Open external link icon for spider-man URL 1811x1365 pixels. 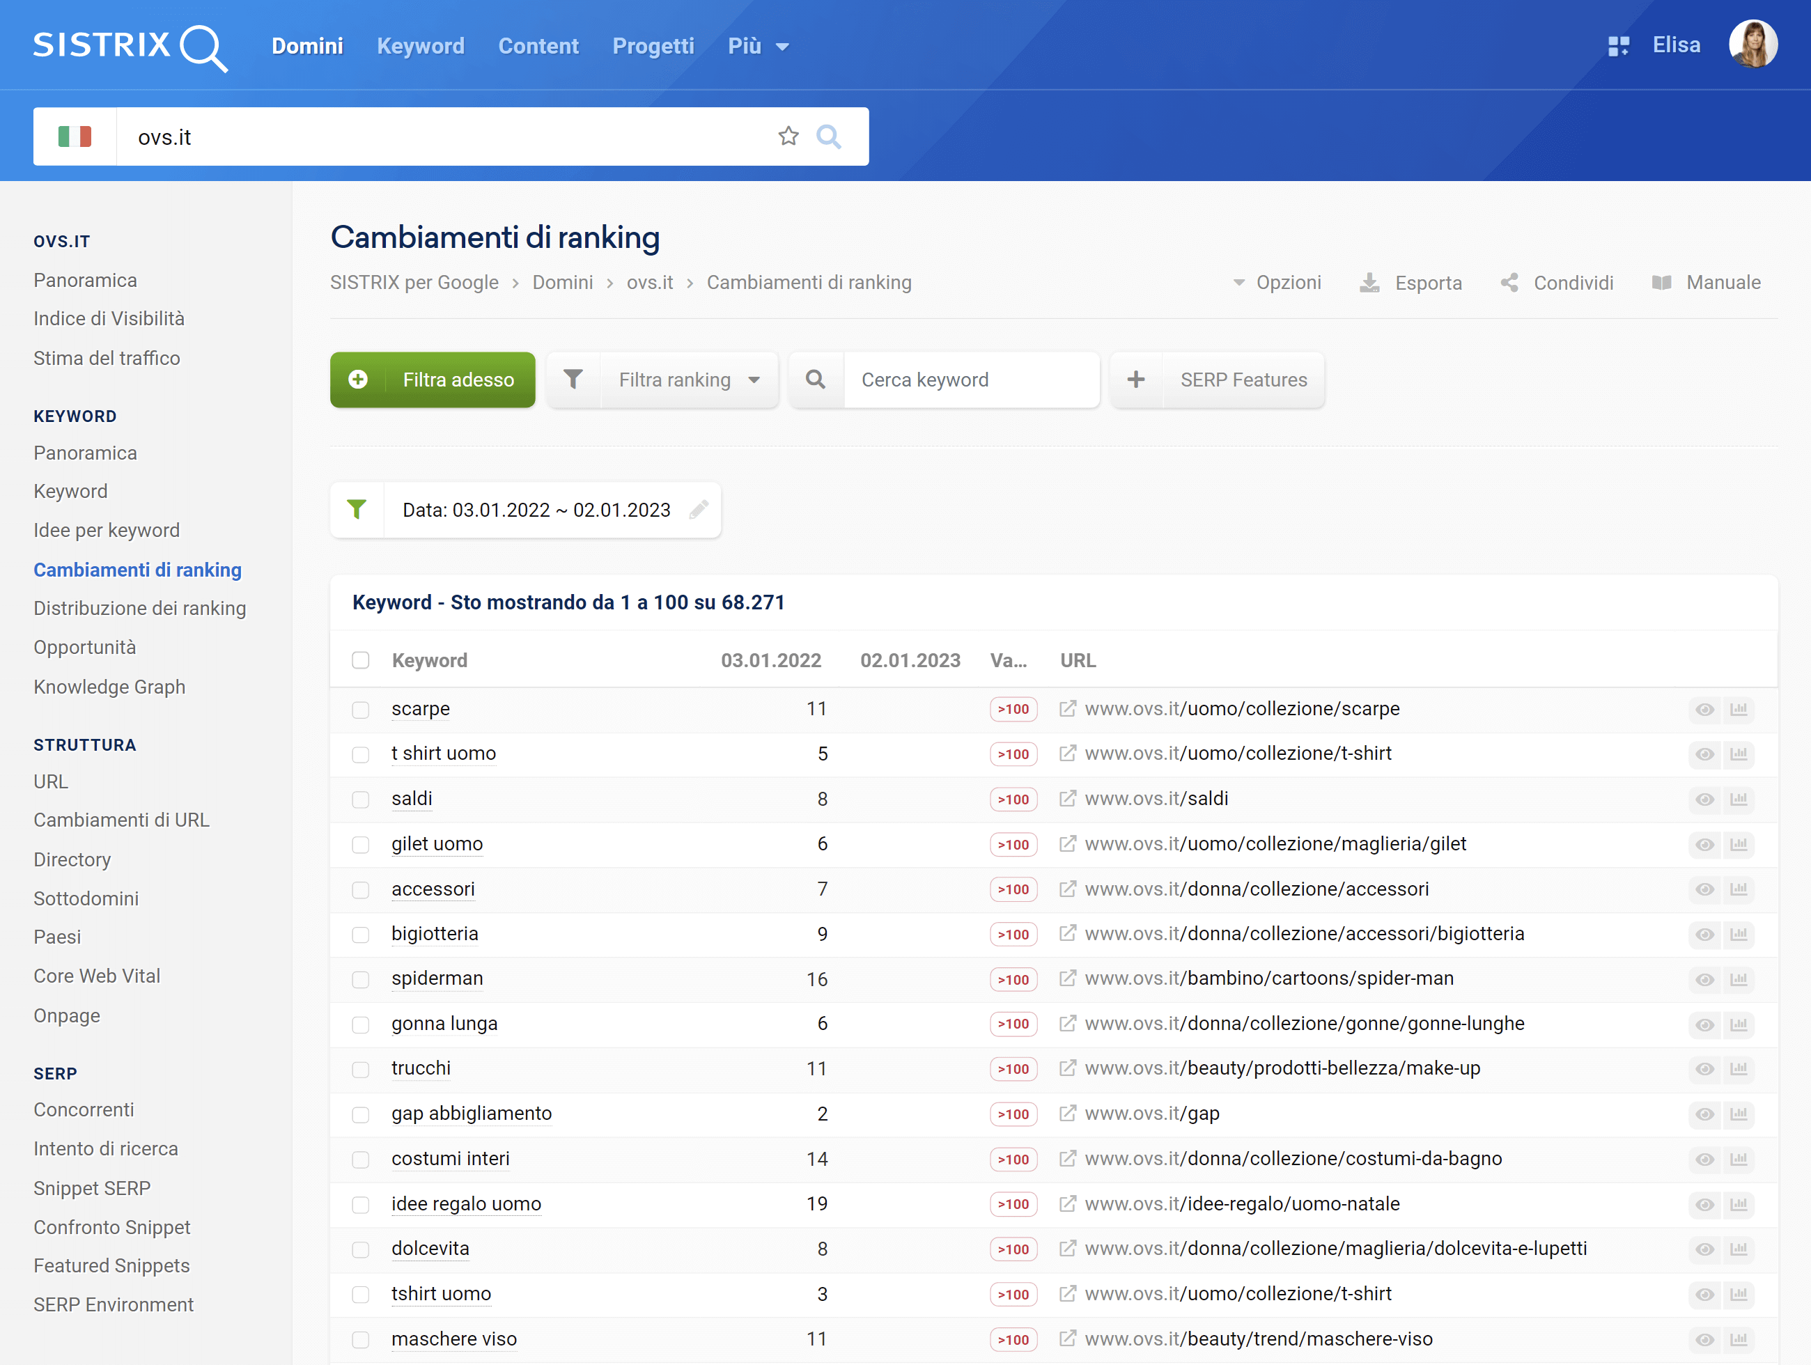[1067, 978]
